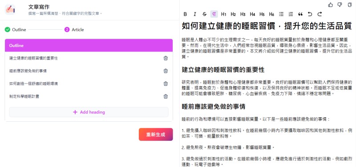Give a thumbs down rating
Viewport: 356px width, 167px height.
click(340, 4)
